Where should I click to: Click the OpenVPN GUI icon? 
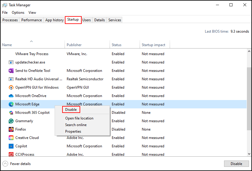tap(11, 87)
